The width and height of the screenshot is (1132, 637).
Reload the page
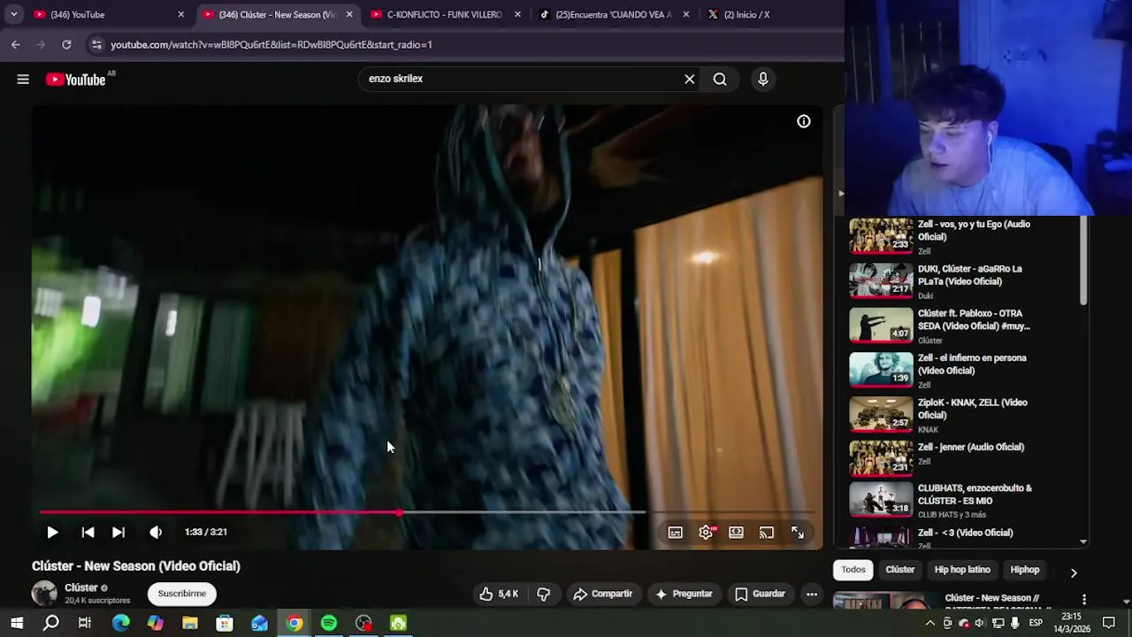click(66, 44)
